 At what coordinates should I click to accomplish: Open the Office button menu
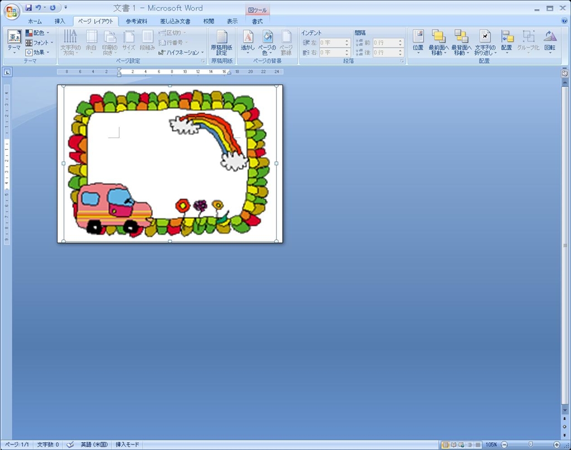click(11, 12)
